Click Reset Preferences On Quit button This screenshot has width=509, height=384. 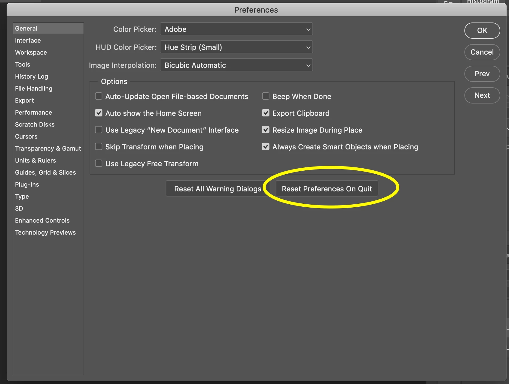[x=327, y=189]
